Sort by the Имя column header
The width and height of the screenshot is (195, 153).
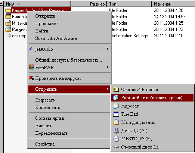click(37, 4)
